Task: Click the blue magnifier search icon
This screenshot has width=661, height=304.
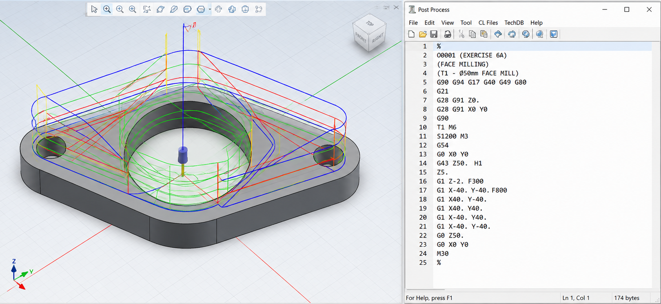Action: 539,34
